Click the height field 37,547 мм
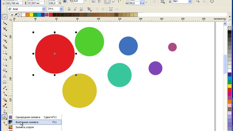This screenshot has height=131, width=233. point(36,3)
